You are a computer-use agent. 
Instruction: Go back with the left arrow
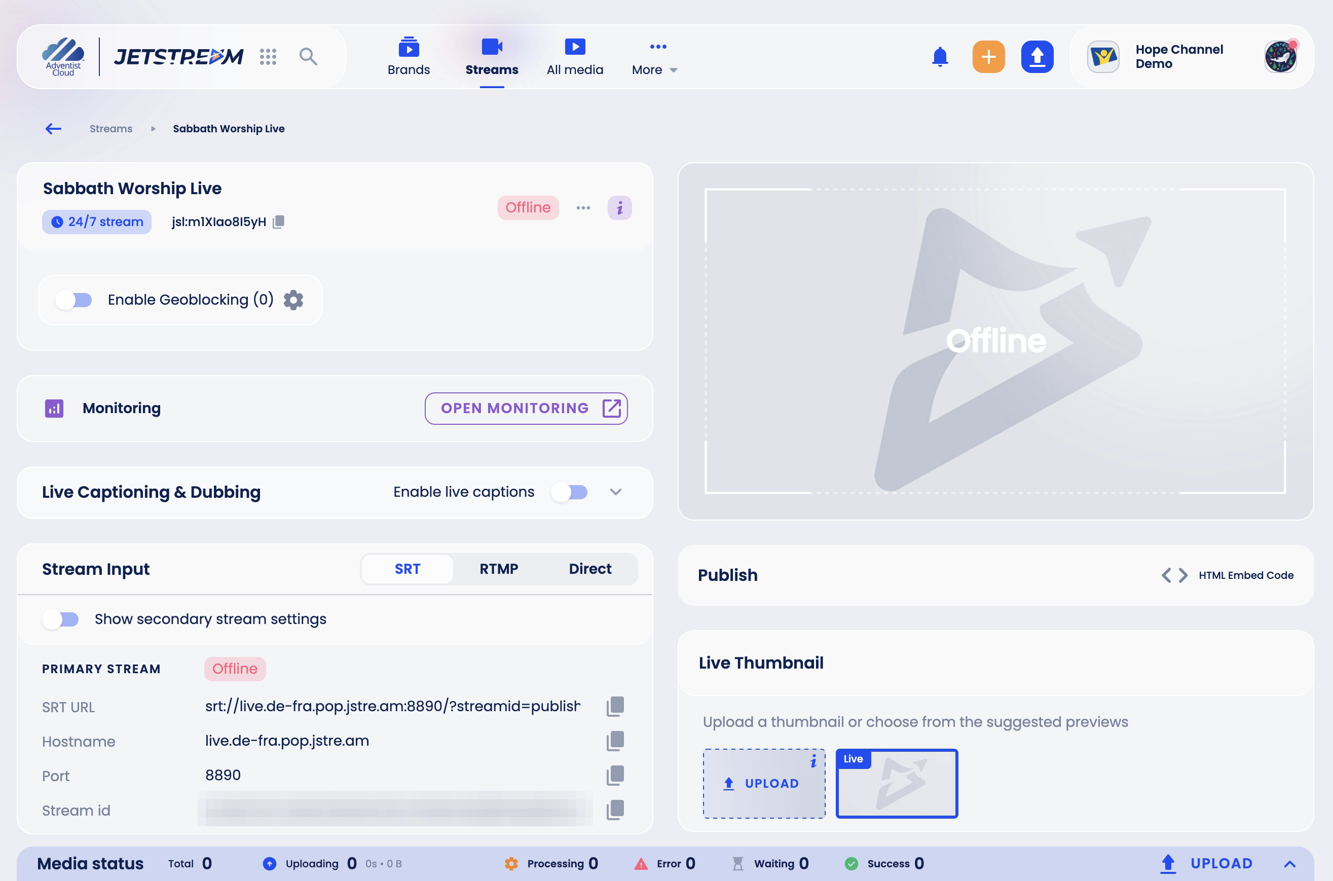click(x=53, y=129)
